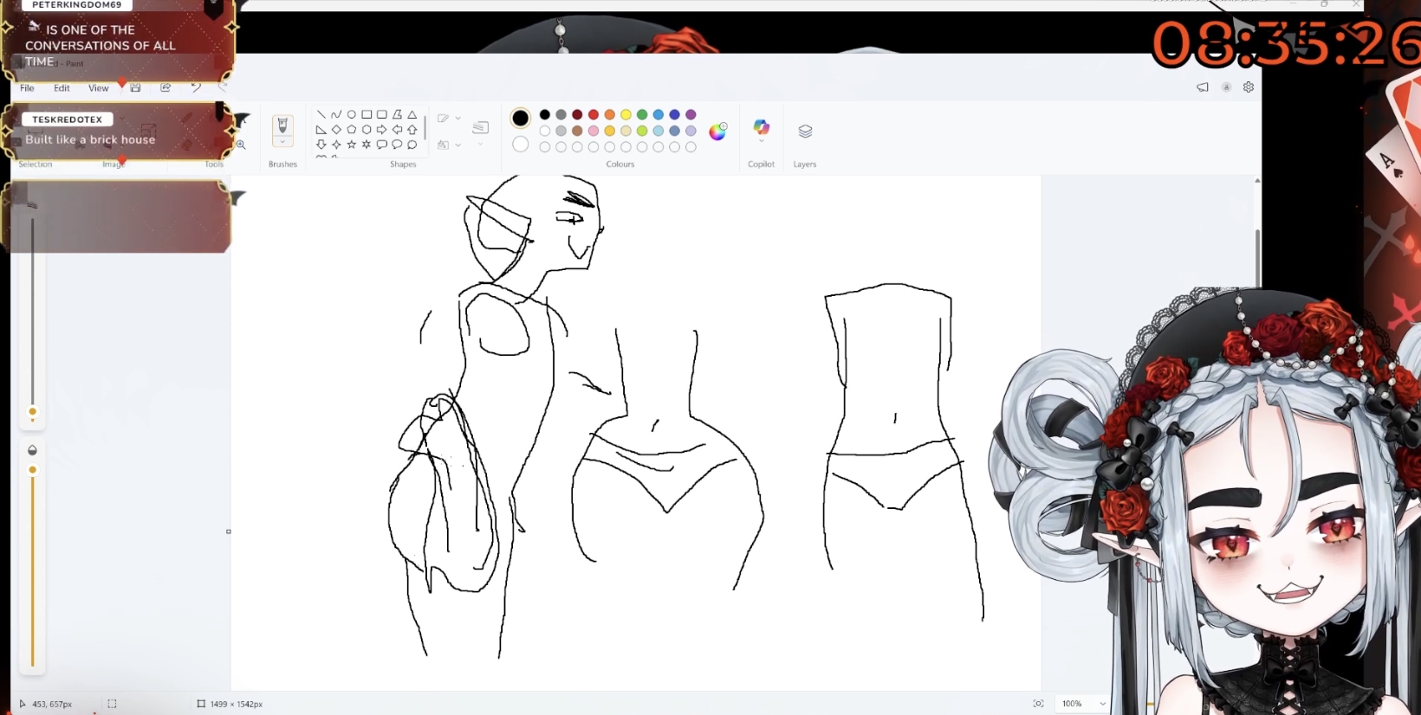Click the Zoom magnifier tool
The image size is (1421, 715).
point(241,145)
